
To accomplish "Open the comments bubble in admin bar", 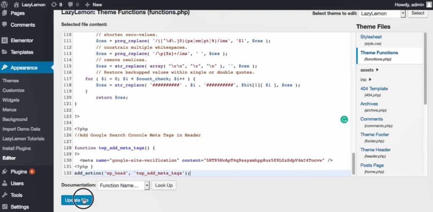I will 71,5.
